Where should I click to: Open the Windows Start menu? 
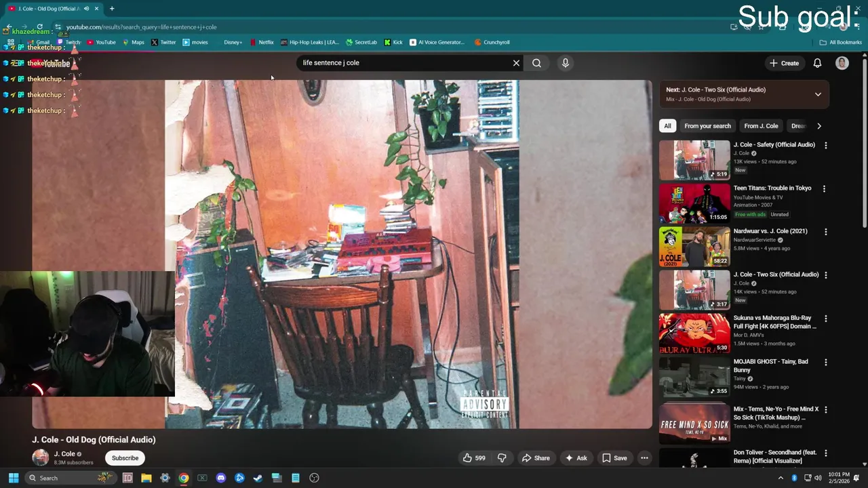[x=13, y=478]
